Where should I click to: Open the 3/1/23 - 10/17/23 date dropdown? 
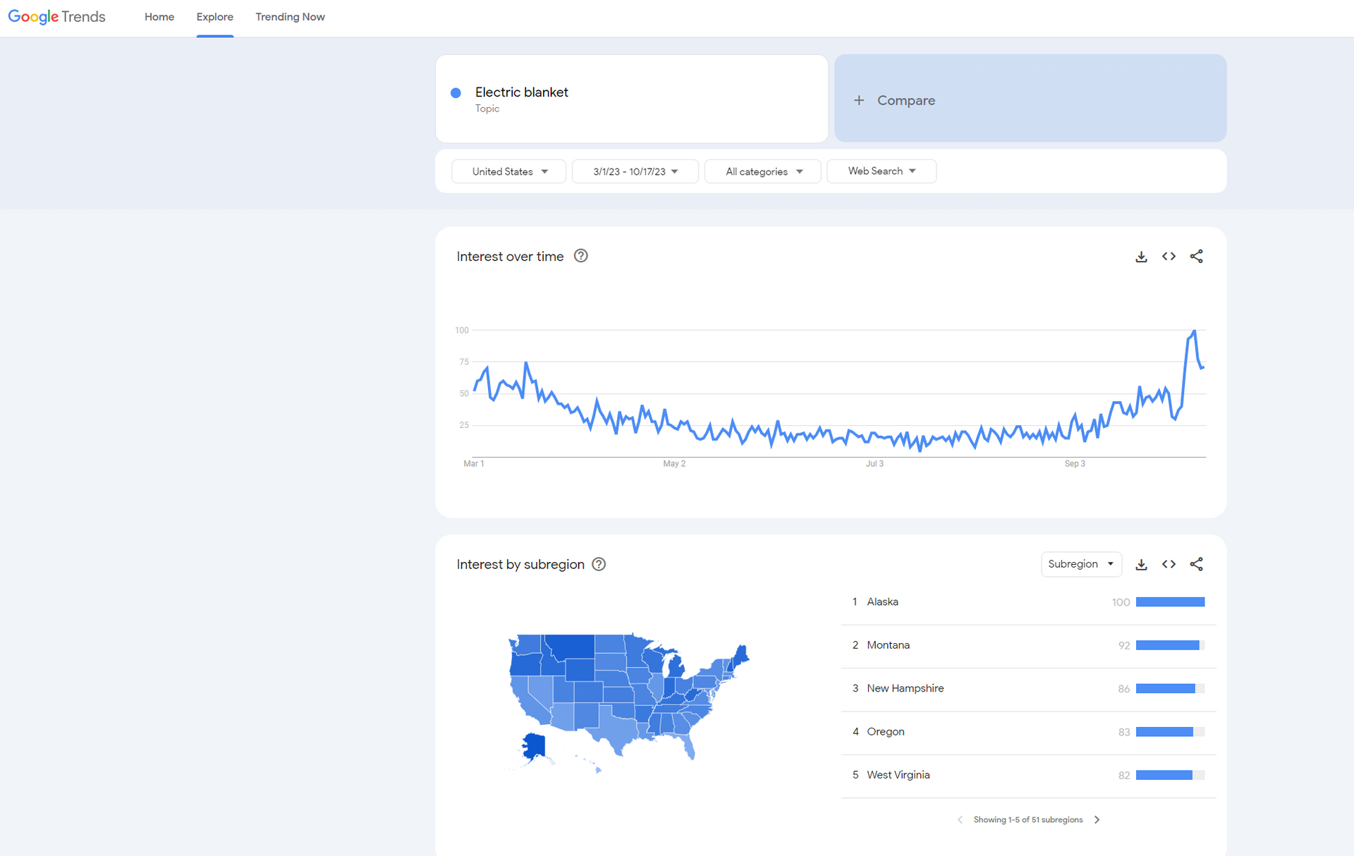point(635,171)
